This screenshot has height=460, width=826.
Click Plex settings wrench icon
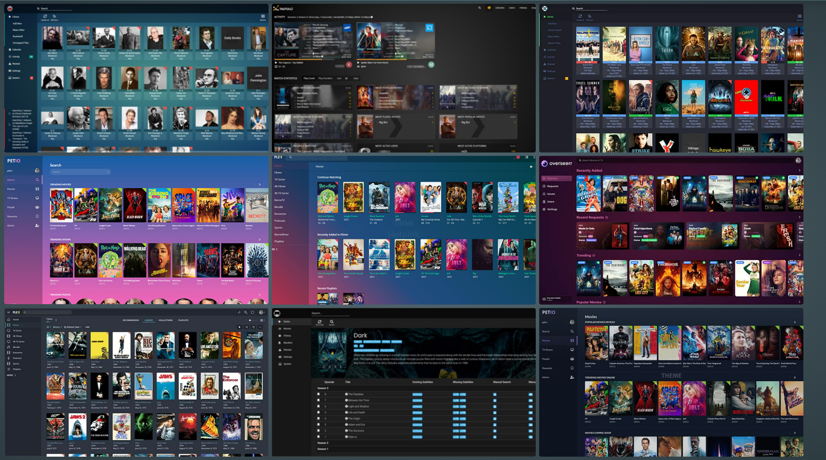tap(245, 313)
